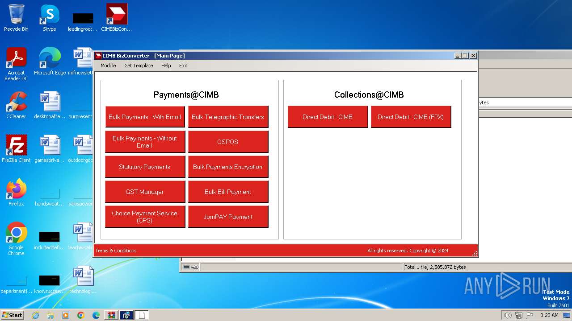Click the Show Desktop button
This screenshot has width=572, height=321.
[x=567, y=315]
